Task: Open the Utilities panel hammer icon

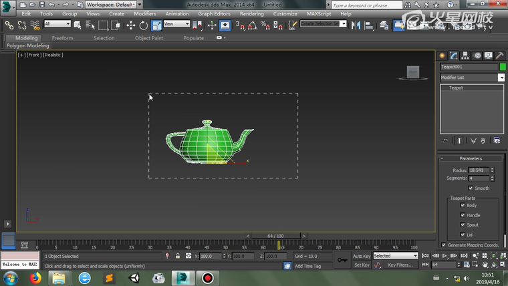Action: coord(500,55)
